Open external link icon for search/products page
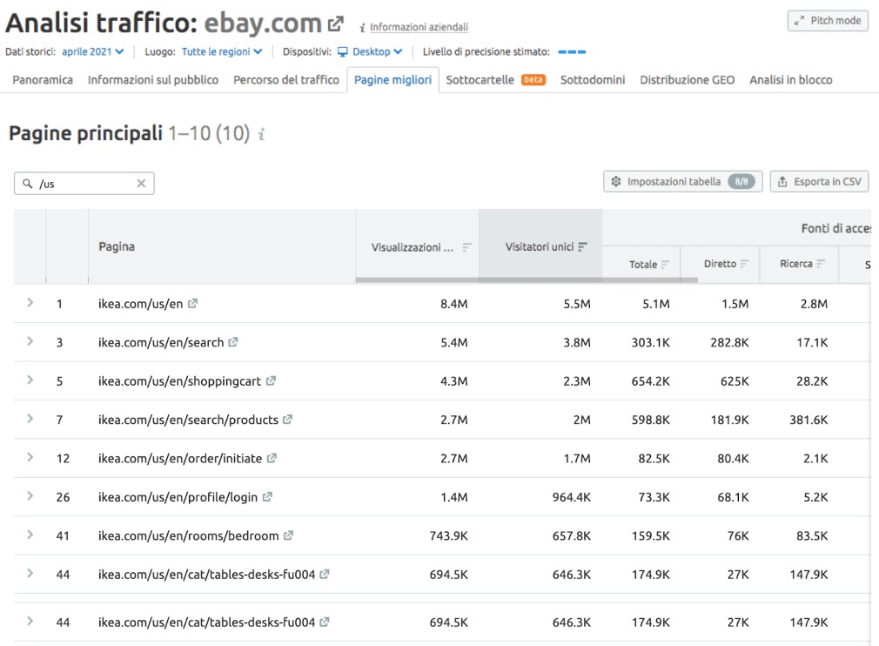 (287, 420)
